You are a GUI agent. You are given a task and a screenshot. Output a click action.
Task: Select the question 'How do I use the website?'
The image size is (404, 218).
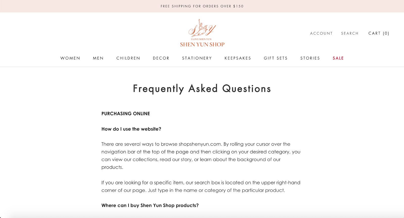coord(131,129)
